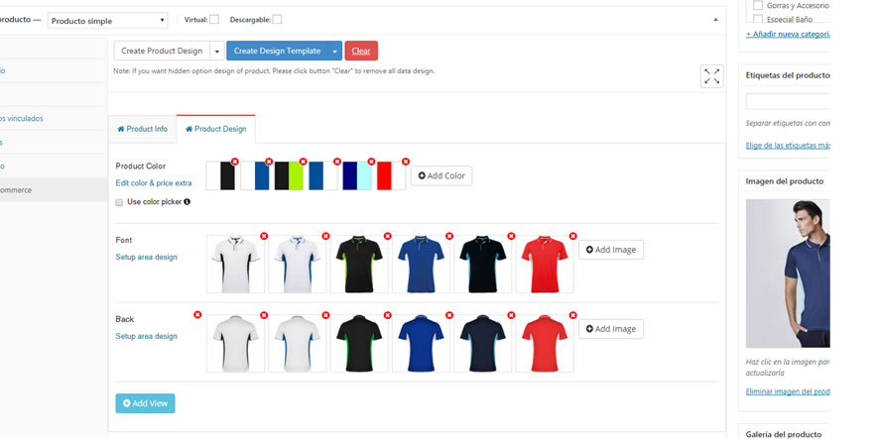This screenshot has height=439, width=878.
Task: Open the commerce sidebar tab
Action: click(16, 190)
